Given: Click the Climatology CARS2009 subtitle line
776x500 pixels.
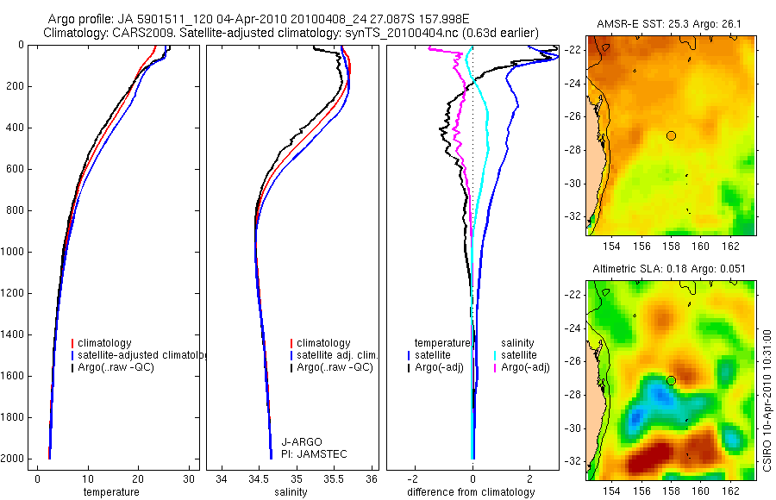Looking at the screenshot, I should click(x=291, y=33).
